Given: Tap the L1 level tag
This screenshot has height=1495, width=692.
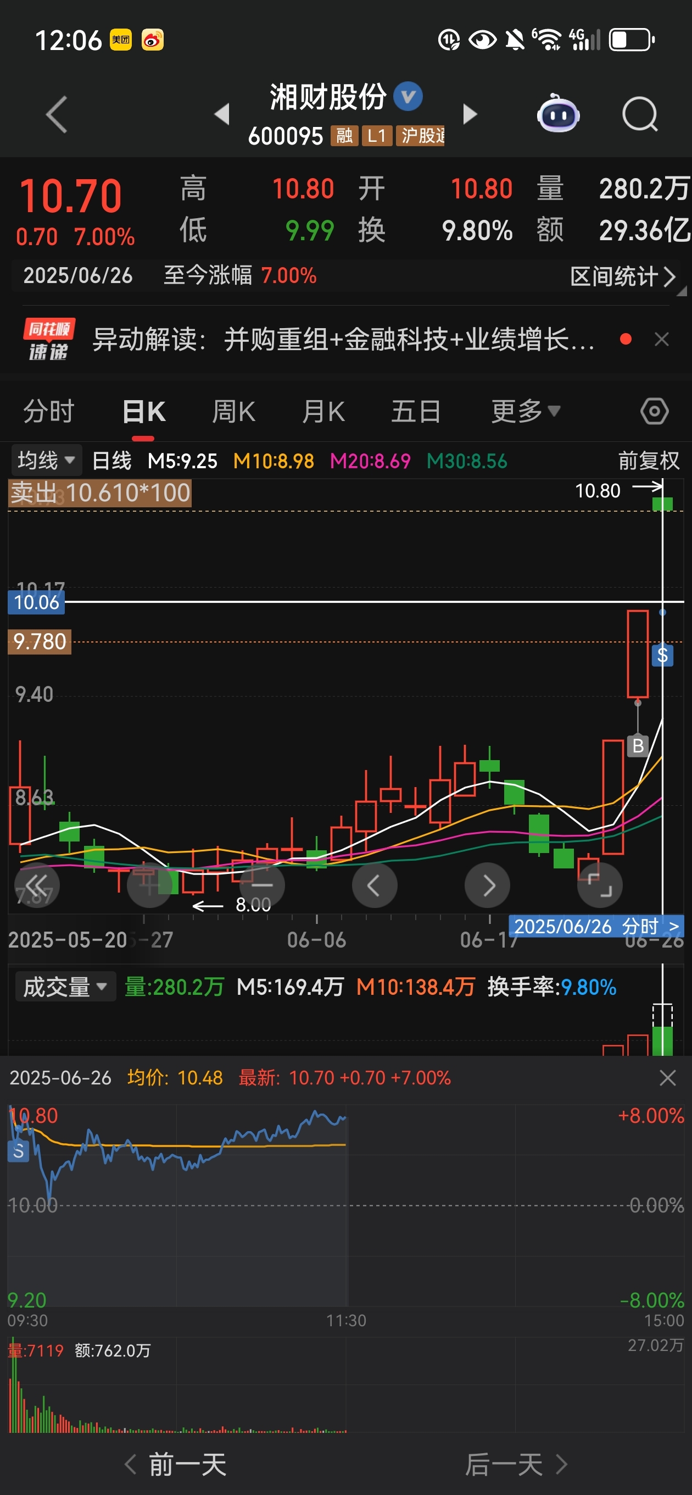Looking at the screenshot, I should coord(376,136).
